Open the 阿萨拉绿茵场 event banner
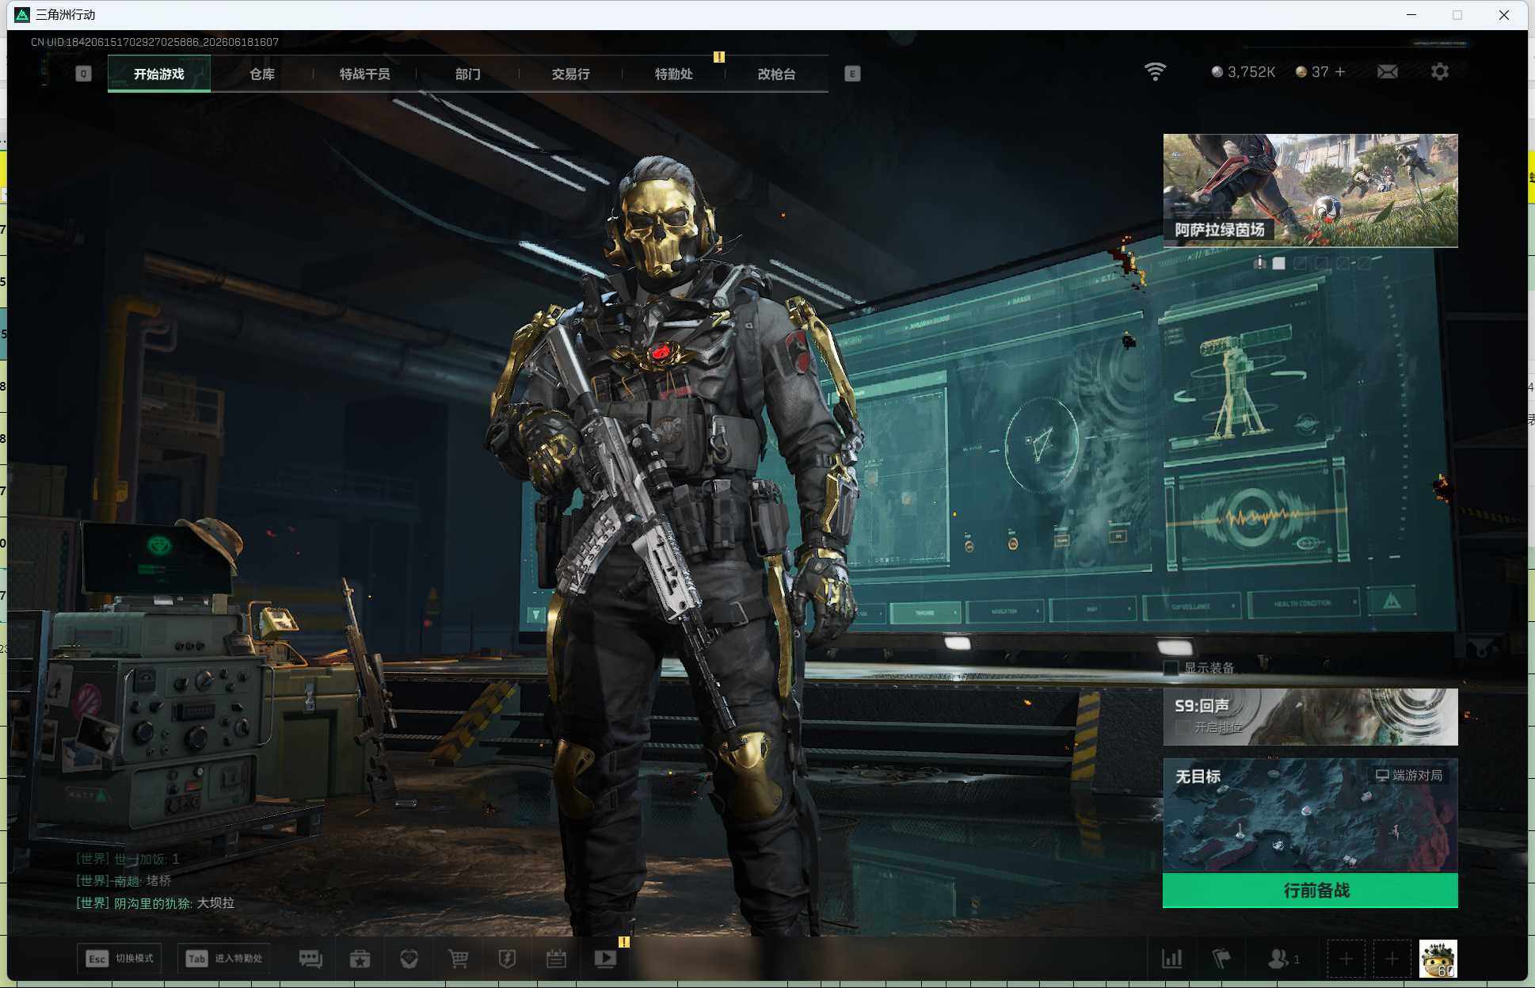1535x988 pixels. click(1310, 190)
